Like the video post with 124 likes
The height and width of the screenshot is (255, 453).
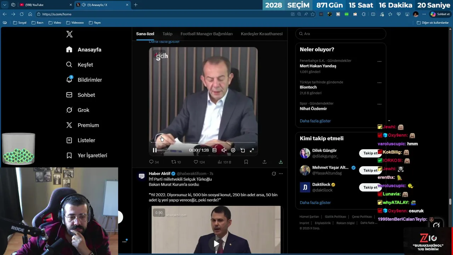pyautogui.click(x=199, y=162)
